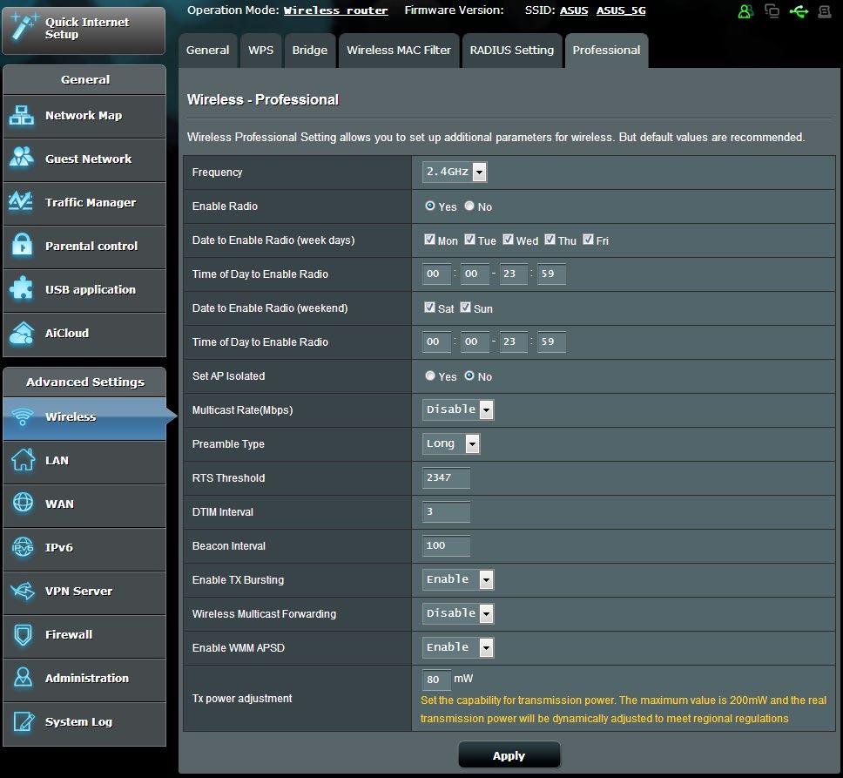Screen dimensions: 843x778
Task: Open the Preamble Type dropdown
Action: click(x=451, y=443)
